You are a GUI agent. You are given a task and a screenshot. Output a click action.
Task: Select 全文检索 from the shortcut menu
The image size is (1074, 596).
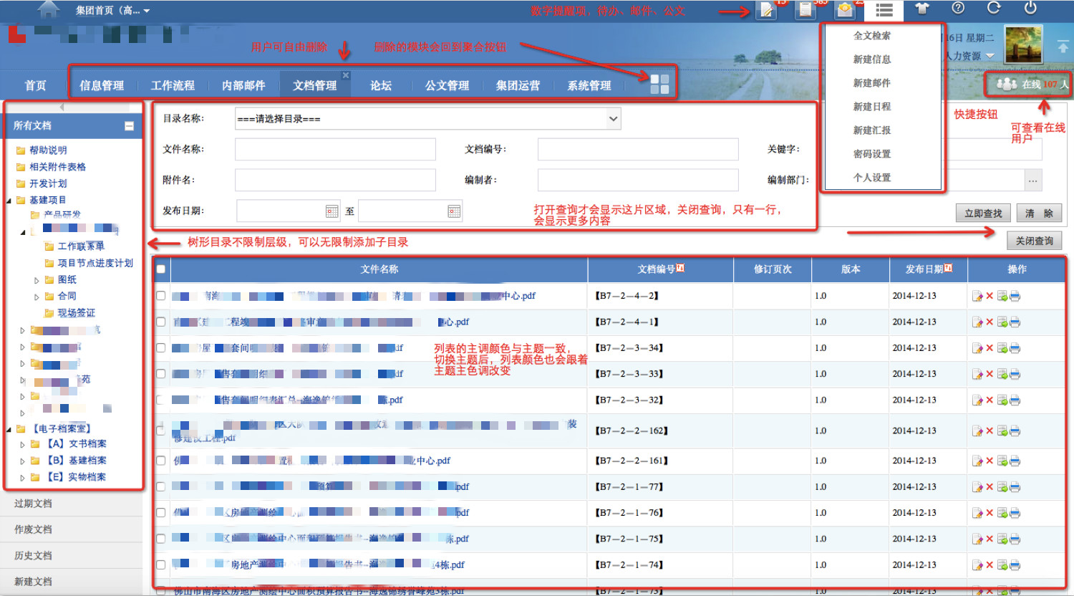pos(871,36)
